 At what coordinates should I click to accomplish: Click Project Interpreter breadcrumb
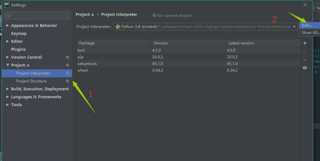pos(119,15)
